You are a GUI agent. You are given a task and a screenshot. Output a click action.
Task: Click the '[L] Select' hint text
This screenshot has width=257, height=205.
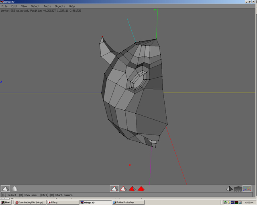pyautogui.click(x=9, y=195)
